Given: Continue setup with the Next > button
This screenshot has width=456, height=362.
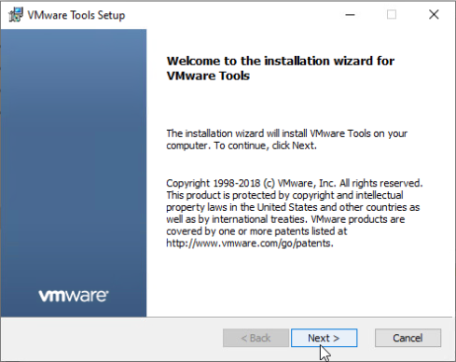Looking at the screenshot, I should 324,338.
